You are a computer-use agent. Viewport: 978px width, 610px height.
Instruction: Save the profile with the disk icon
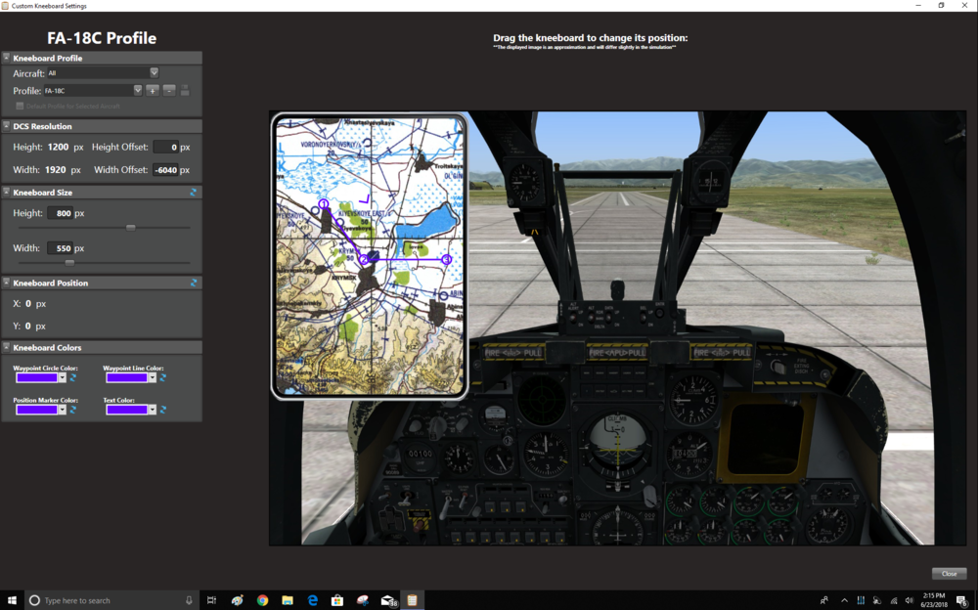[185, 91]
